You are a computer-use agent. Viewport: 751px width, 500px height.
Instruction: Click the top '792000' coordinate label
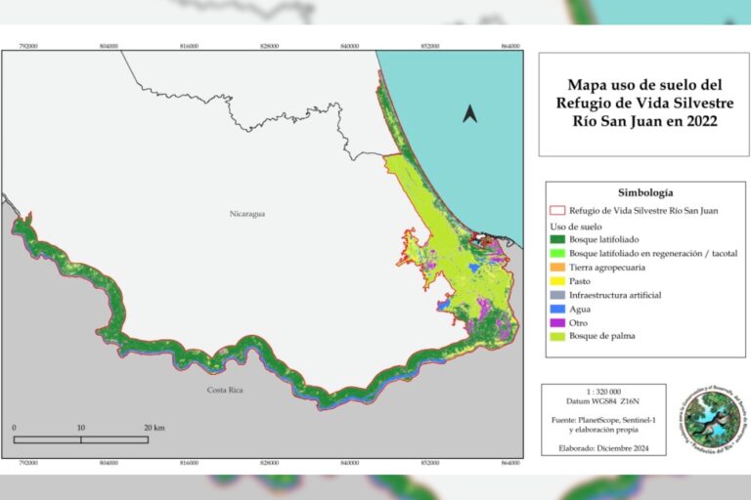pyautogui.click(x=28, y=46)
